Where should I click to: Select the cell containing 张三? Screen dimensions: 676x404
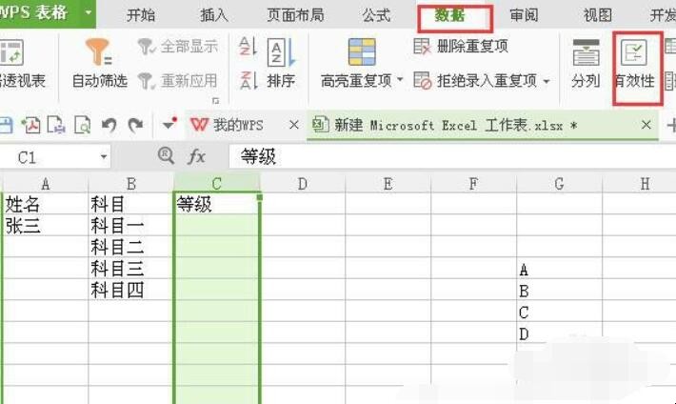[45, 225]
